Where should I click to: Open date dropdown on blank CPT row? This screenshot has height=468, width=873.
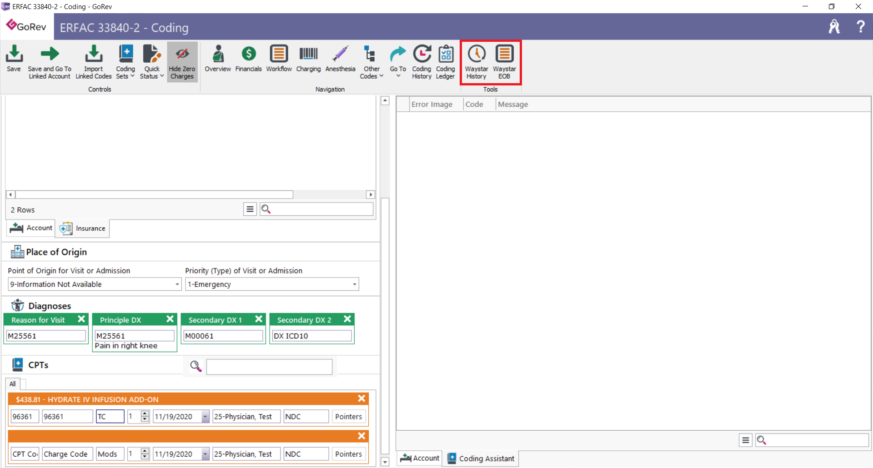(206, 454)
